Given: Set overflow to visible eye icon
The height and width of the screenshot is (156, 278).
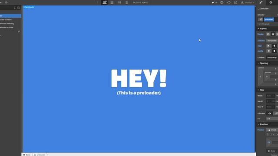Looking at the screenshot, I should click(x=269, y=114).
